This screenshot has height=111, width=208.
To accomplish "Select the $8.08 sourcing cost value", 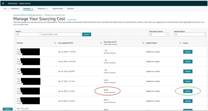I will pos(106,90).
